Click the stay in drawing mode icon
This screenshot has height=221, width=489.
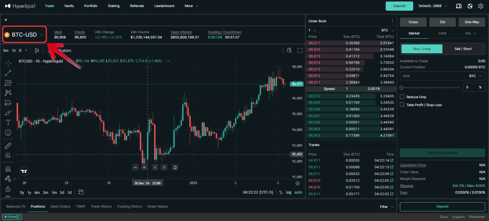8,179
